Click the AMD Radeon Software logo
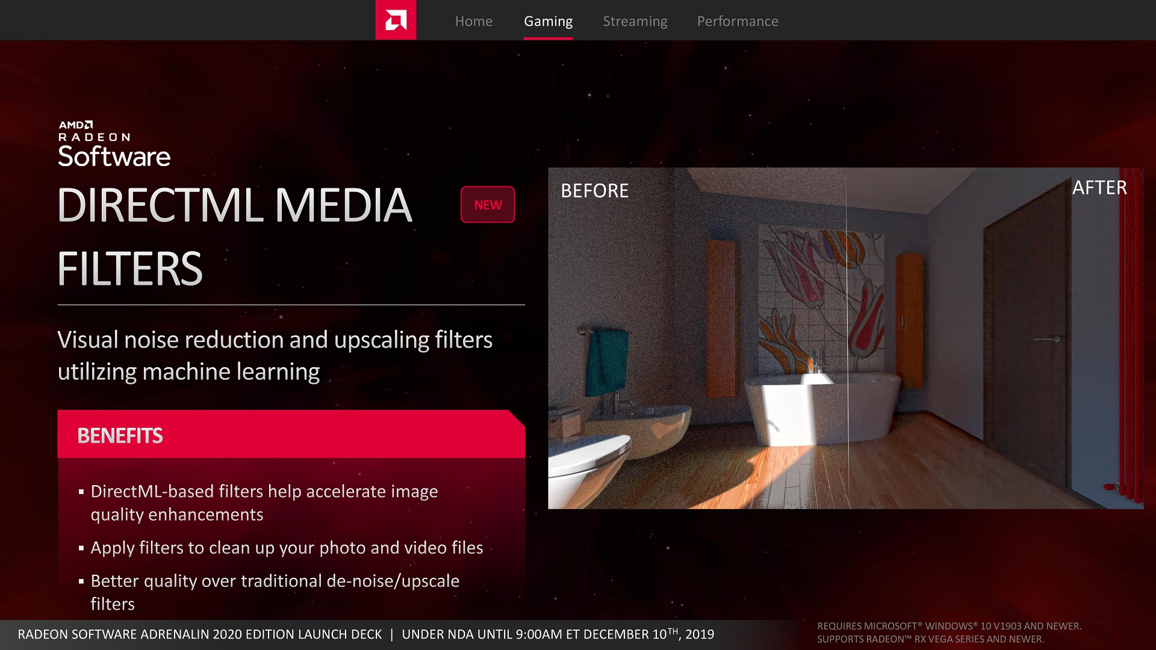Image resolution: width=1156 pixels, height=650 pixels. pyautogui.click(x=114, y=144)
